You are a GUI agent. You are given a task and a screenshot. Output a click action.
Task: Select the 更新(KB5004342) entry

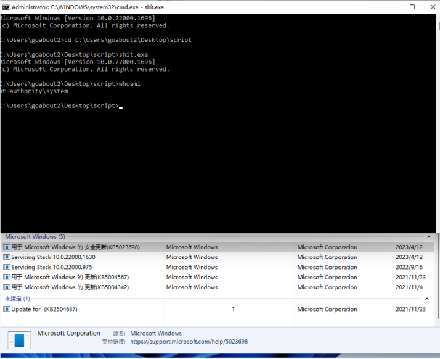click(x=218, y=287)
